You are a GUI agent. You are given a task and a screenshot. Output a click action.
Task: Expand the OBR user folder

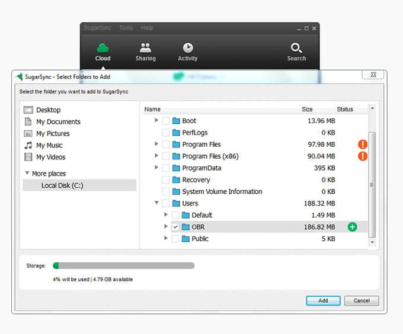(x=166, y=226)
